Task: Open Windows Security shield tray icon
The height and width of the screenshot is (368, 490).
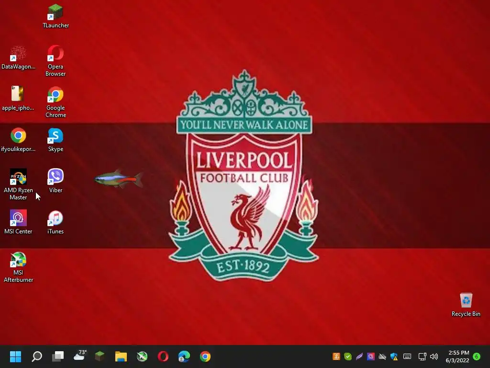Action: [394, 356]
